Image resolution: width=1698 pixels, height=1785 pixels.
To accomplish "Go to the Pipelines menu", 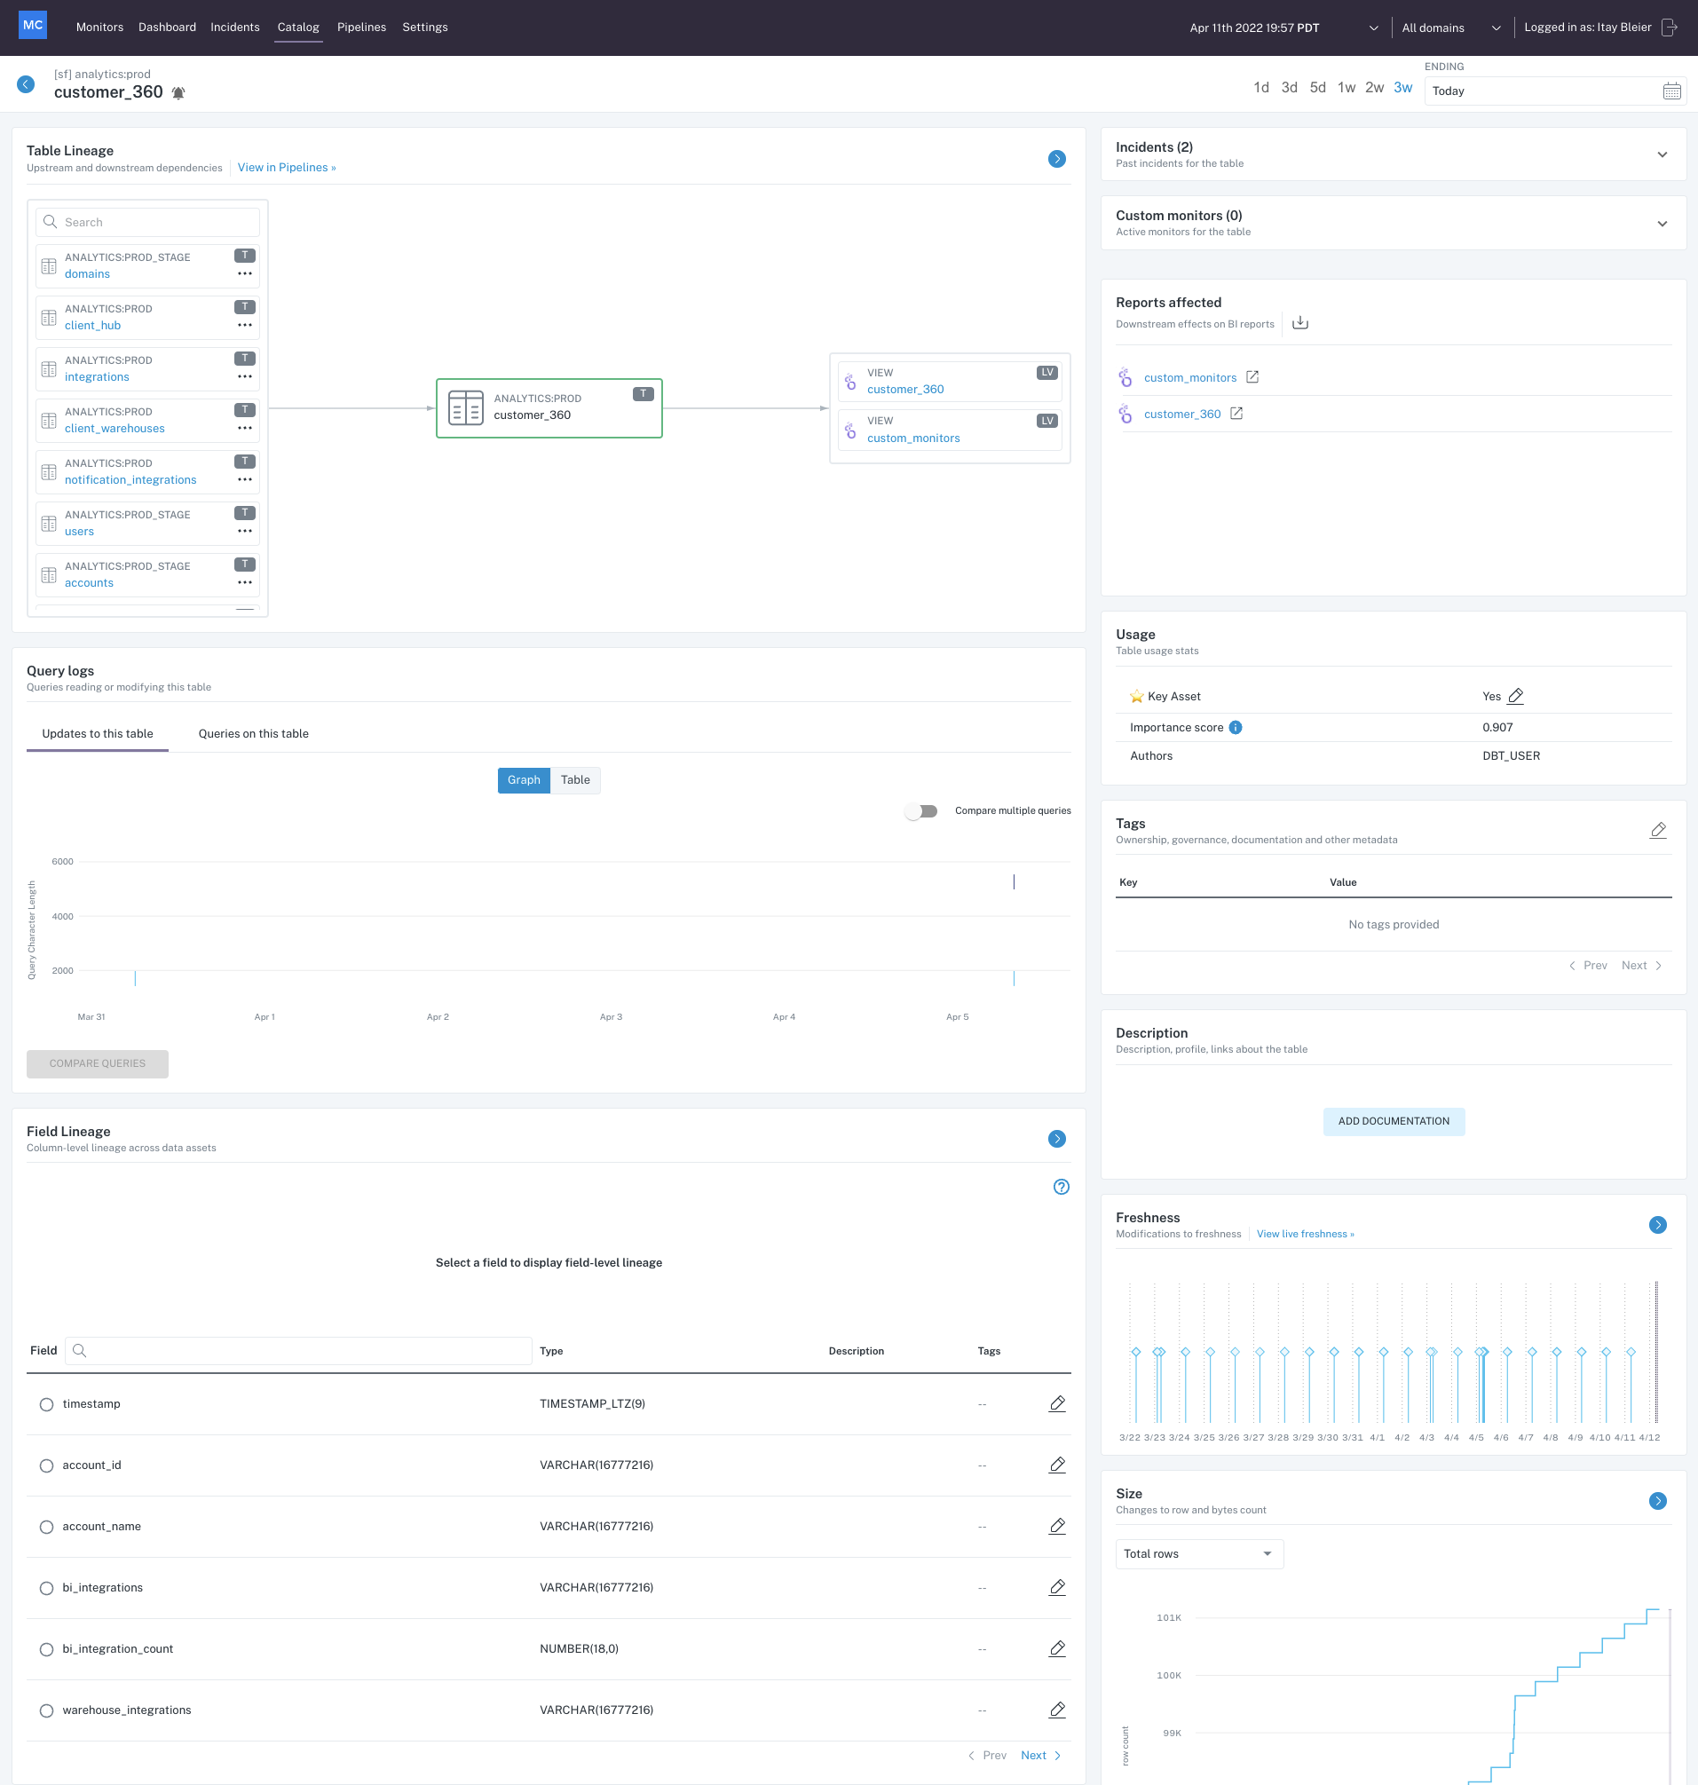I will (362, 28).
